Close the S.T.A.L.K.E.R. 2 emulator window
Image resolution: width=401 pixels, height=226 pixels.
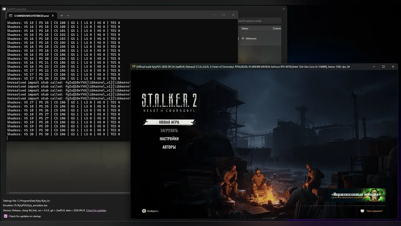[393, 67]
